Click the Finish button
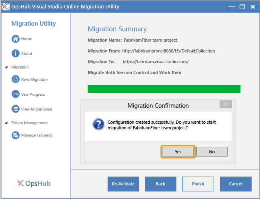Viewport: 260px width, 199px height. tap(198, 184)
